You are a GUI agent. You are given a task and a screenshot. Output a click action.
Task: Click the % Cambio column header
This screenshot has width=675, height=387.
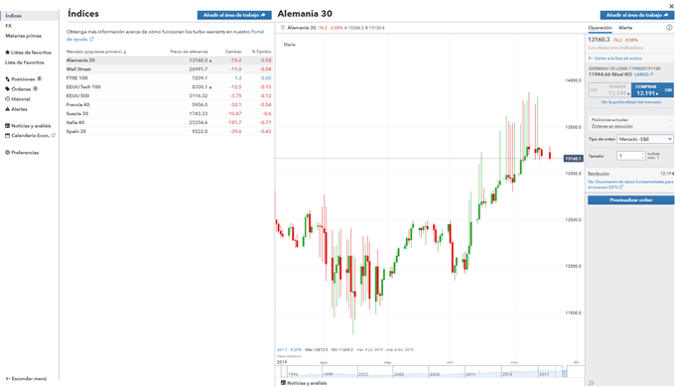tap(262, 52)
